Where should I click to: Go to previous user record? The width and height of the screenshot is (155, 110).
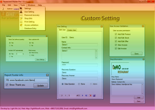pyautogui.click(x=65, y=95)
